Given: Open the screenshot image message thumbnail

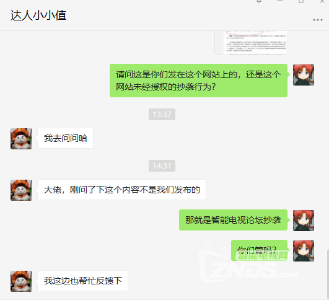Looking at the screenshot, I should (x=251, y=43).
